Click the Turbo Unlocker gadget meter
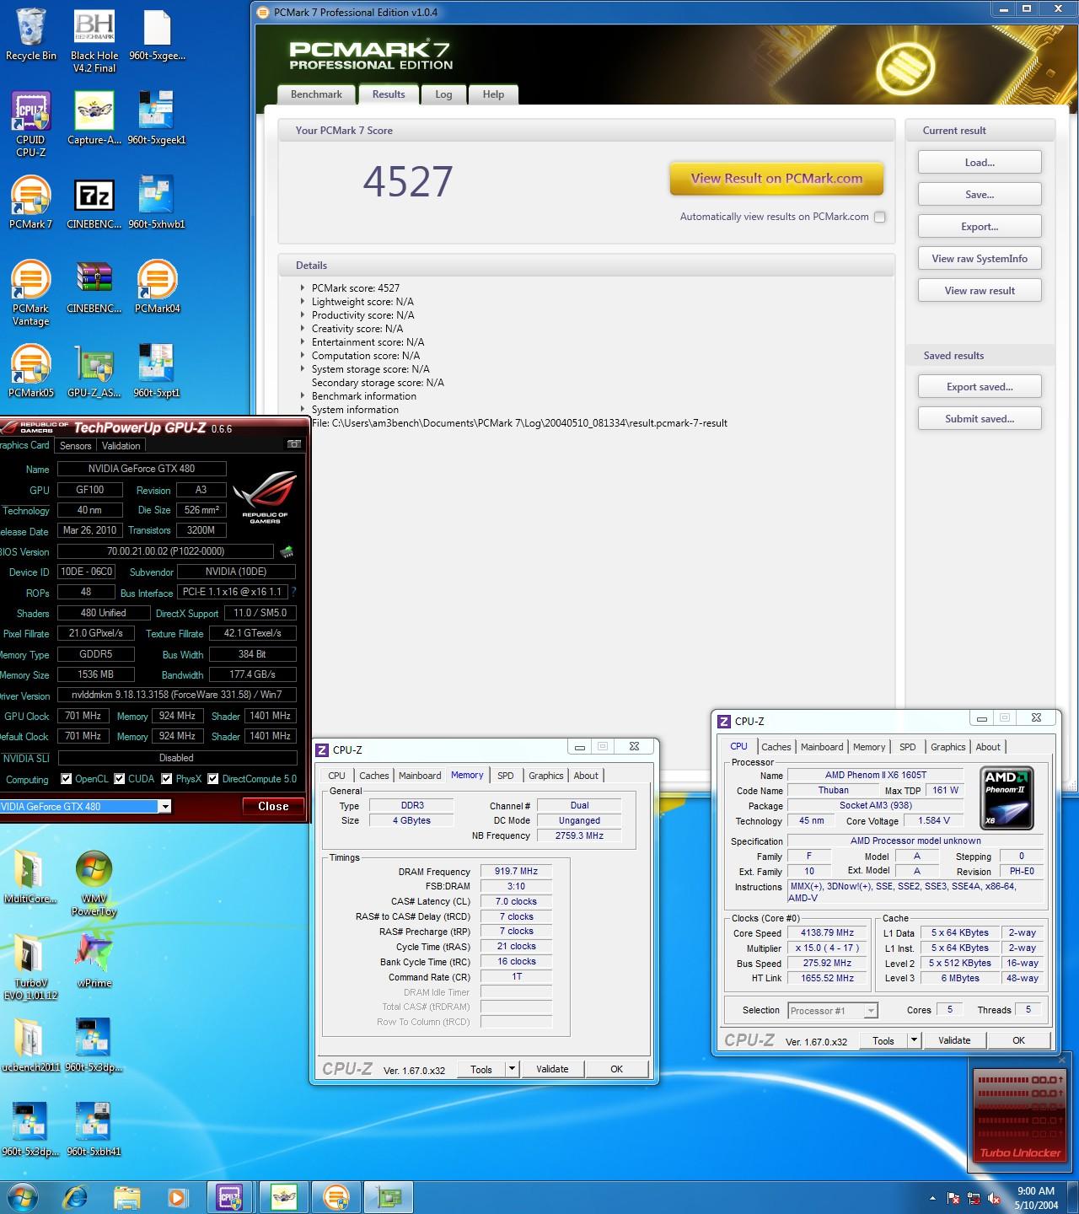Screen dimensions: 1079x1214 (x=1019, y=1115)
